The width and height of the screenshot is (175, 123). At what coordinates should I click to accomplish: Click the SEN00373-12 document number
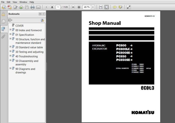150,16
